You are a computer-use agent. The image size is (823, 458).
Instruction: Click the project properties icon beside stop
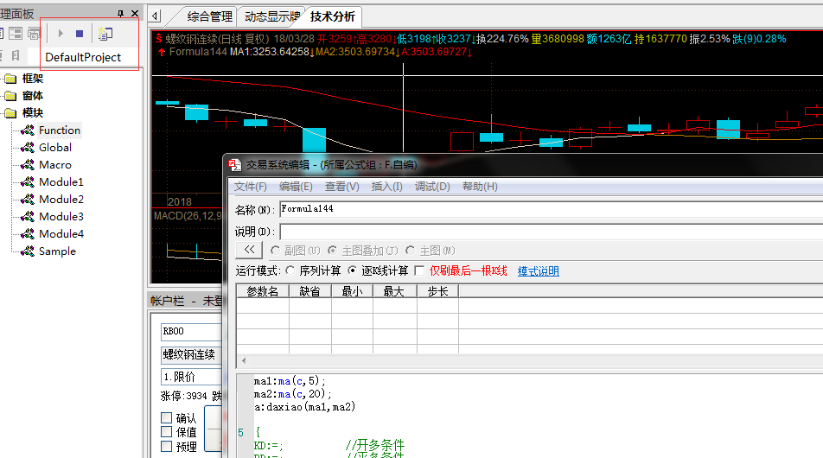(x=105, y=34)
